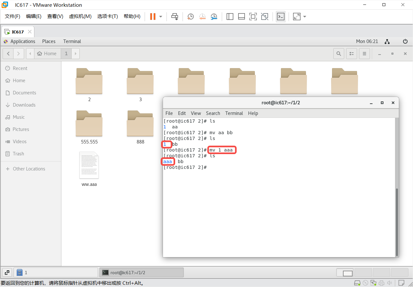
Task: Open the GNOME Places menu
Action: (x=49, y=41)
